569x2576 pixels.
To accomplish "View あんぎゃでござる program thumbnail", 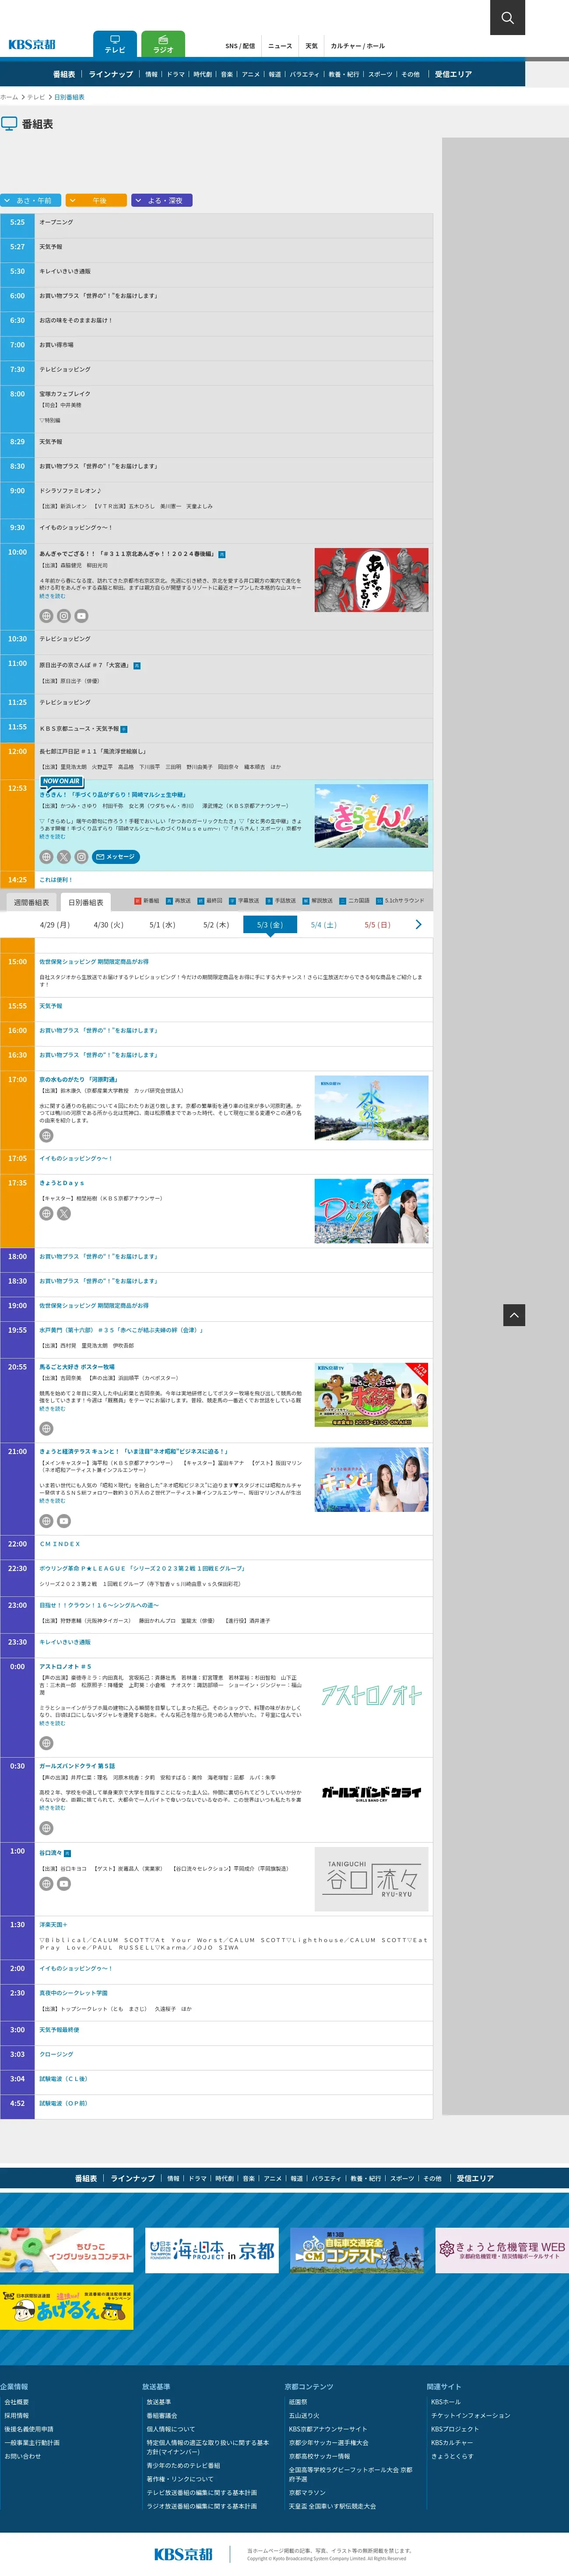I will click(371, 580).
